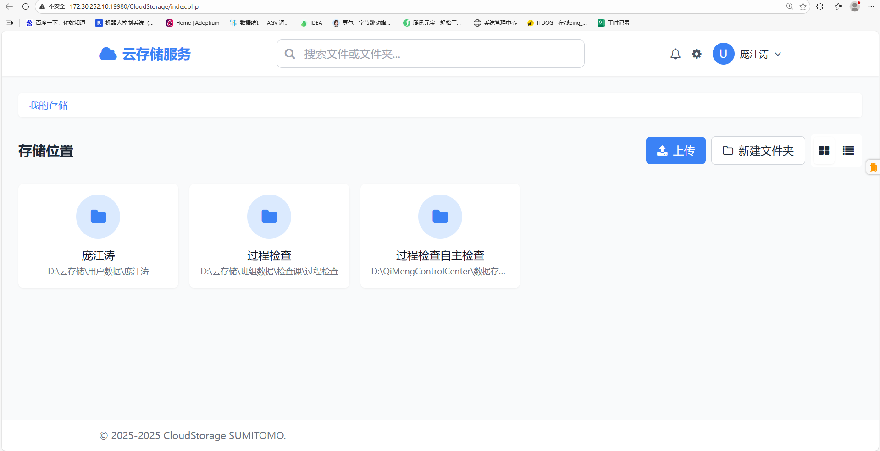This screenshot has height=451, width=880.
Task: Refresh the page with reload button
Action: click(x=26, y=6)
